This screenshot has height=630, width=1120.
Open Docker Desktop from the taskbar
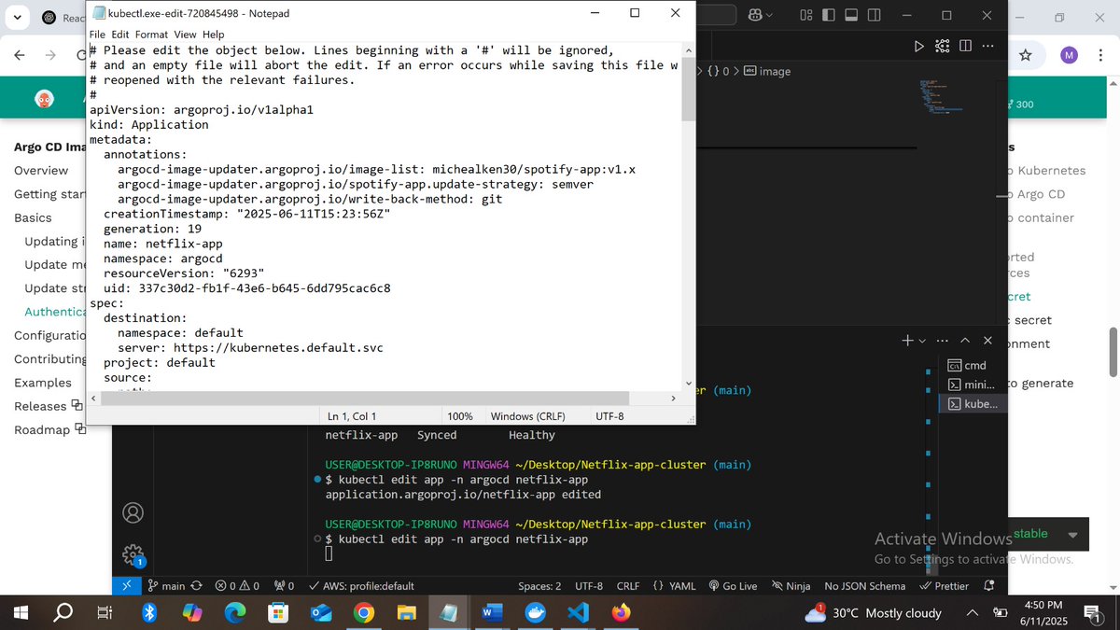point(535,613)
